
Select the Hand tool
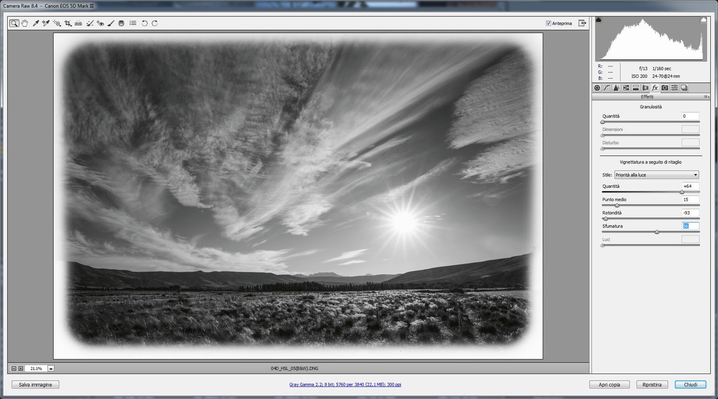click(x=24, y=23)
